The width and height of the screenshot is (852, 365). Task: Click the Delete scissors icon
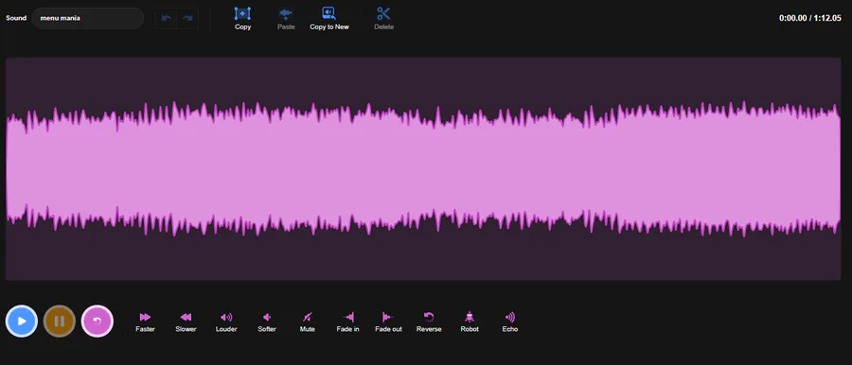coord(383,13)
